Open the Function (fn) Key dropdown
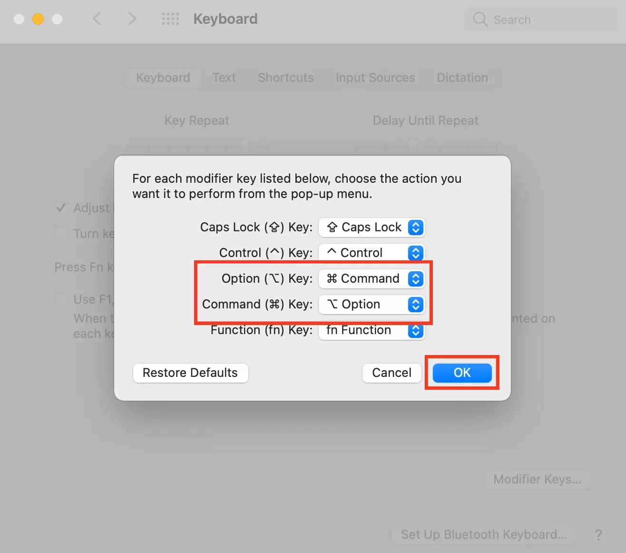 372,330
